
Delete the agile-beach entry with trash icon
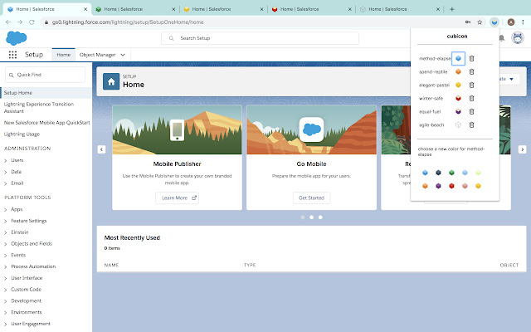(471, 124)
